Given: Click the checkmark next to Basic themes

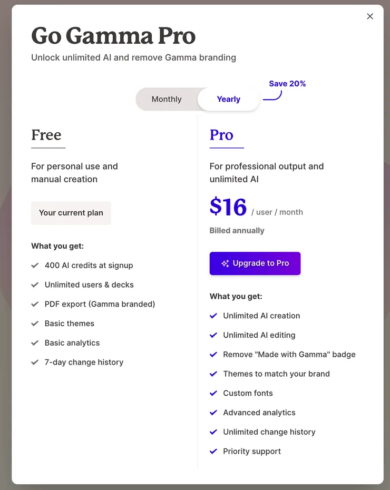Looking at the screenshot, I should point(35,324).
